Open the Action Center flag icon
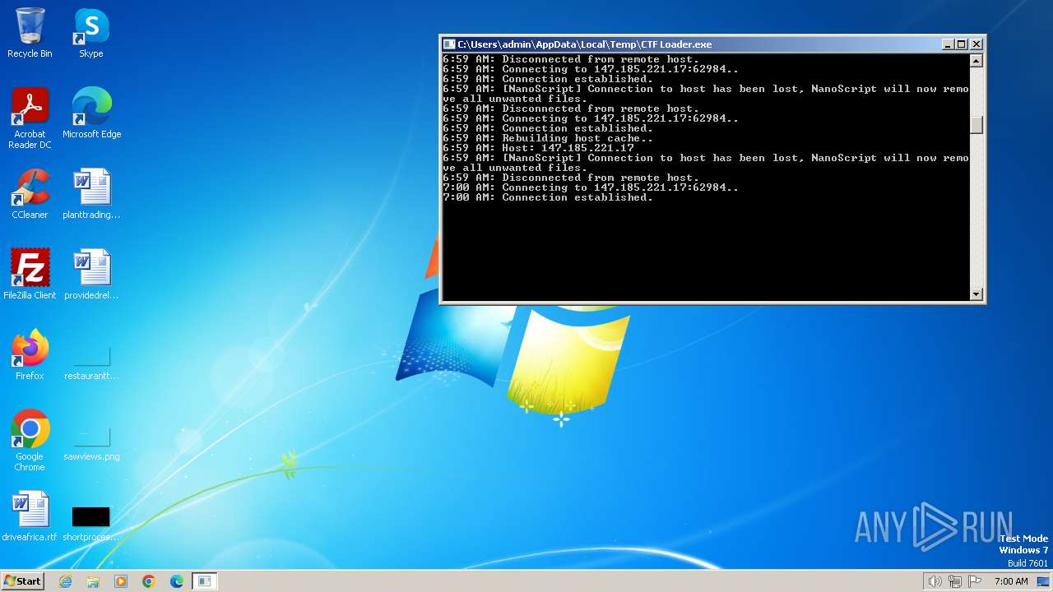This screenshot has height=592, width=1053. [x=975, y=581]
